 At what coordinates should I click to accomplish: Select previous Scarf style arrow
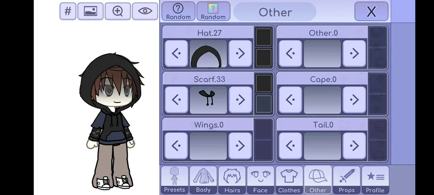click(x=176, y=100)
